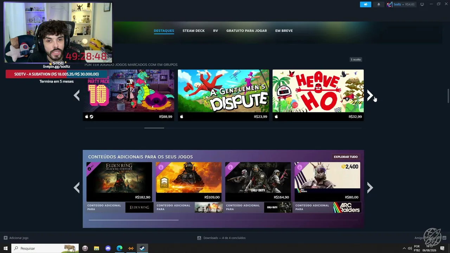Open the Windows notification center

tap(442, 248)
